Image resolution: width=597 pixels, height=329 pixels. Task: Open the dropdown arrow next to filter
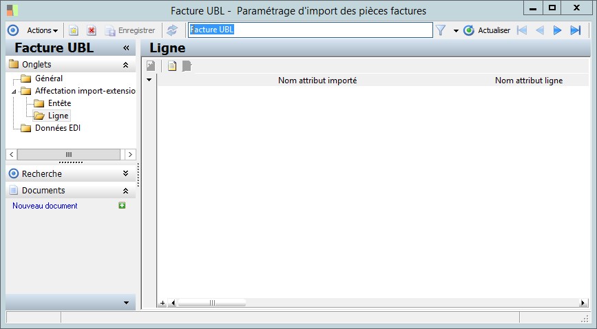point(456,30)
